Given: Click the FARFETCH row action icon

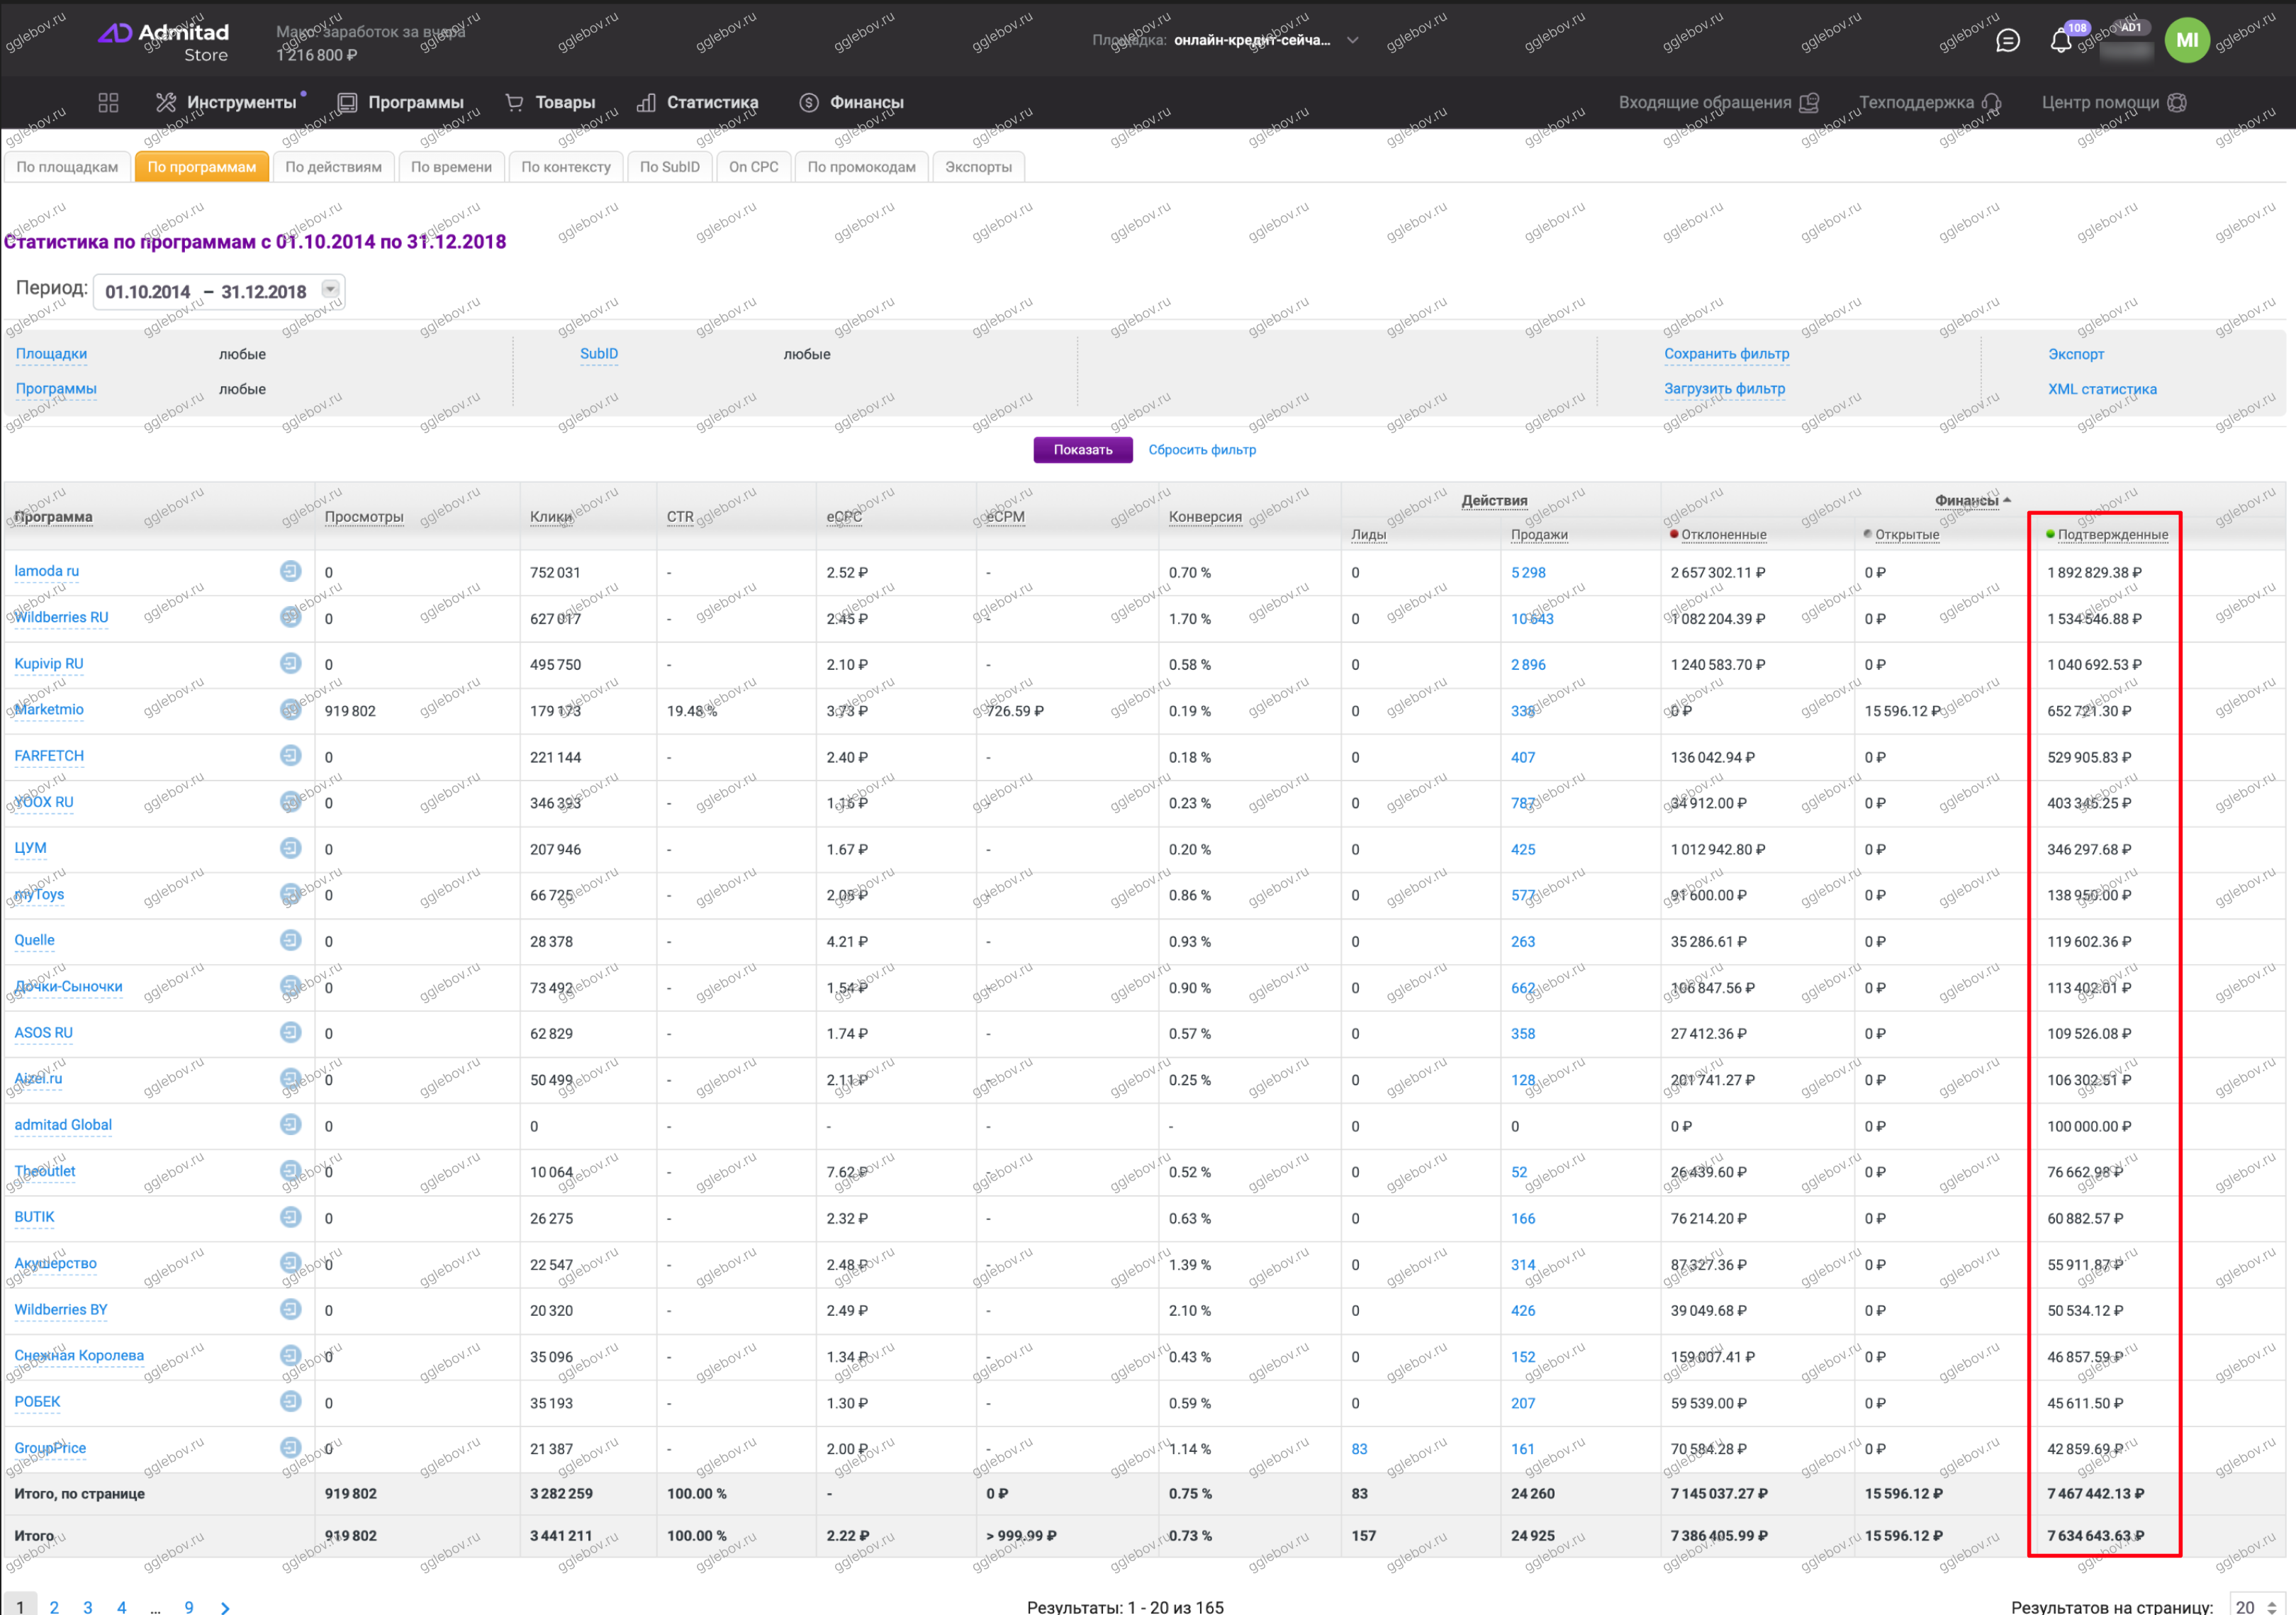Looking at the screenshot, I should (290, 756).
